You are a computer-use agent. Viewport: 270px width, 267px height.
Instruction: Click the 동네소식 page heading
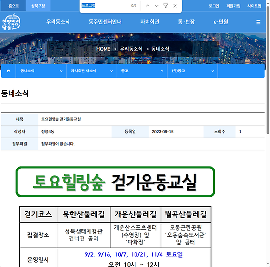tap(15, 93)
